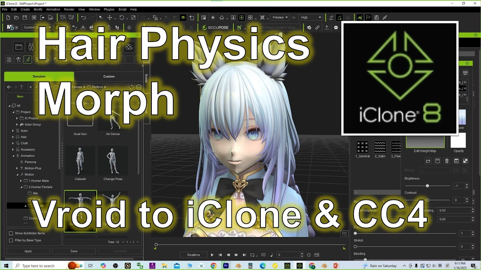Viewport: 481px width, 270px height.
Task: Expand the Cloth tree node
Action: tap(13, 143)
